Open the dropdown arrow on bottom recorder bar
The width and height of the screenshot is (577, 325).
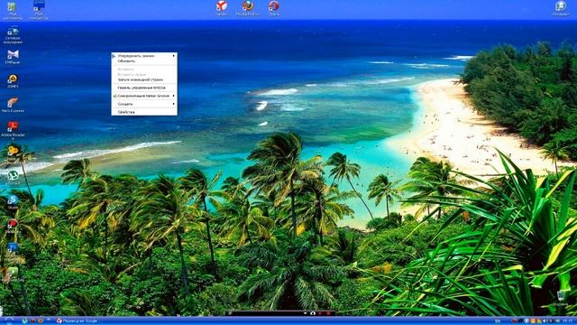(305, 313)
